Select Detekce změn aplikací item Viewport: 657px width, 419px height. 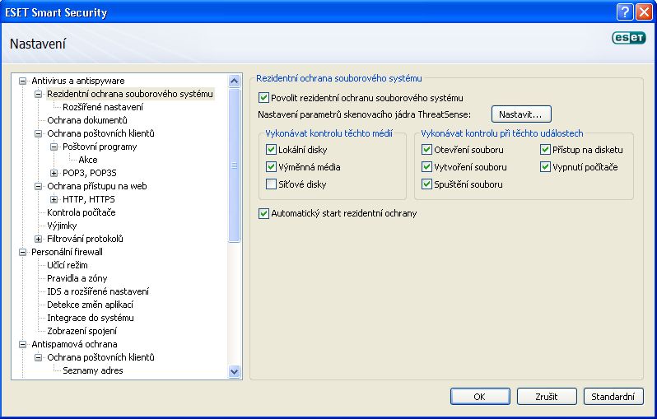(90, 305)
